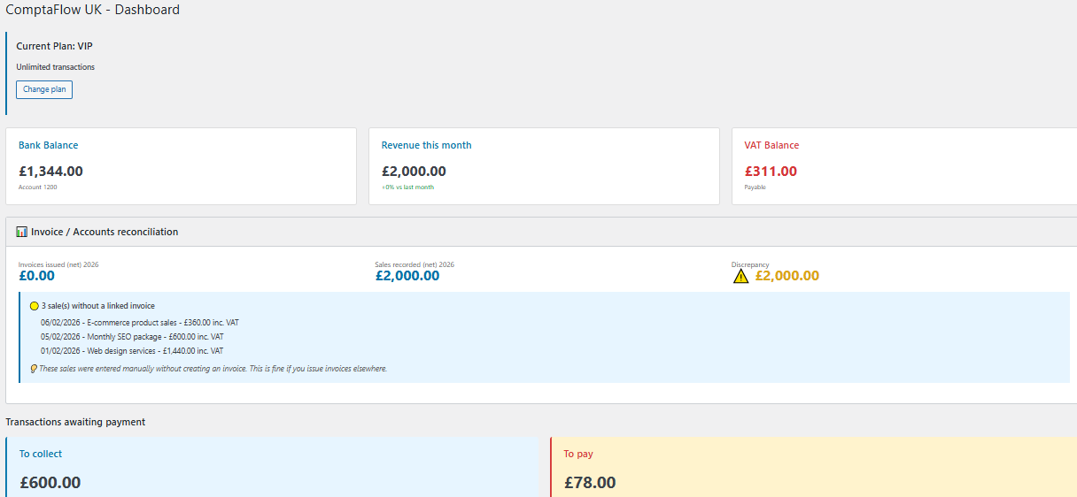The height and width of the screenshot is (497, 1077).
Task: Click the Current Plan: VIP label
Action: 54,45
